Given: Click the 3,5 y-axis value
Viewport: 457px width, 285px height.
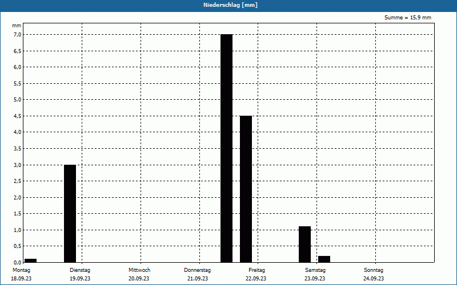Looking at the screenshot, I should (x=18, y=149).
